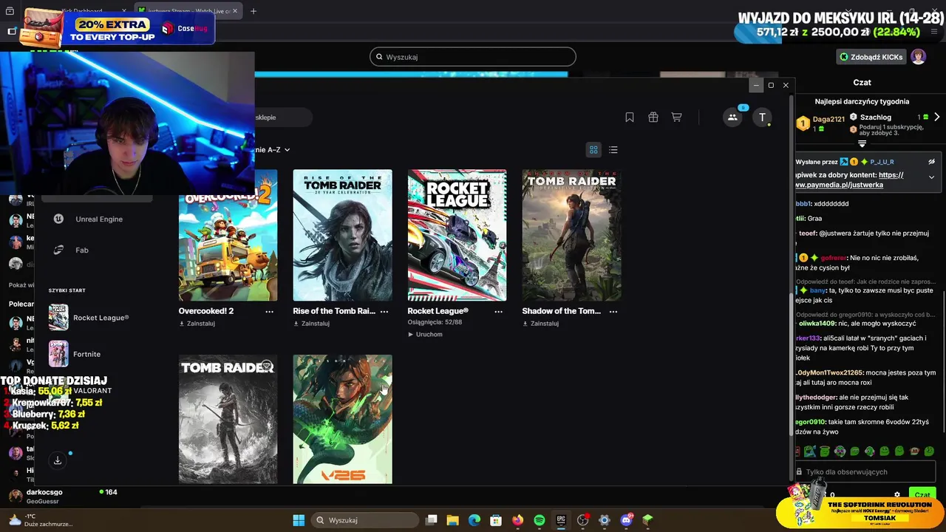Click Zainstaluj under Shadow of the Tomb Raider
The height and width of the screenshot is (532, 946).
[x=540, y=324]
